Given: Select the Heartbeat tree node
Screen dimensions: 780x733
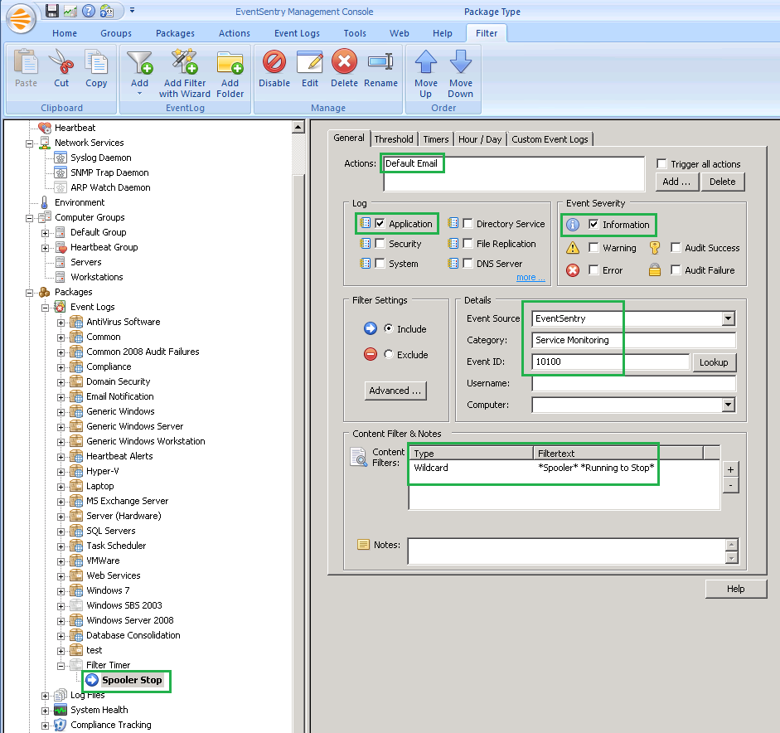Looking at the screenshot, I should point(75,128).
